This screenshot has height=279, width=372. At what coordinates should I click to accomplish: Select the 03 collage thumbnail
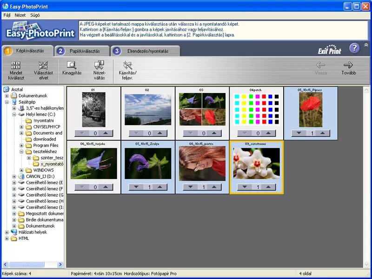tap(202, 109)
